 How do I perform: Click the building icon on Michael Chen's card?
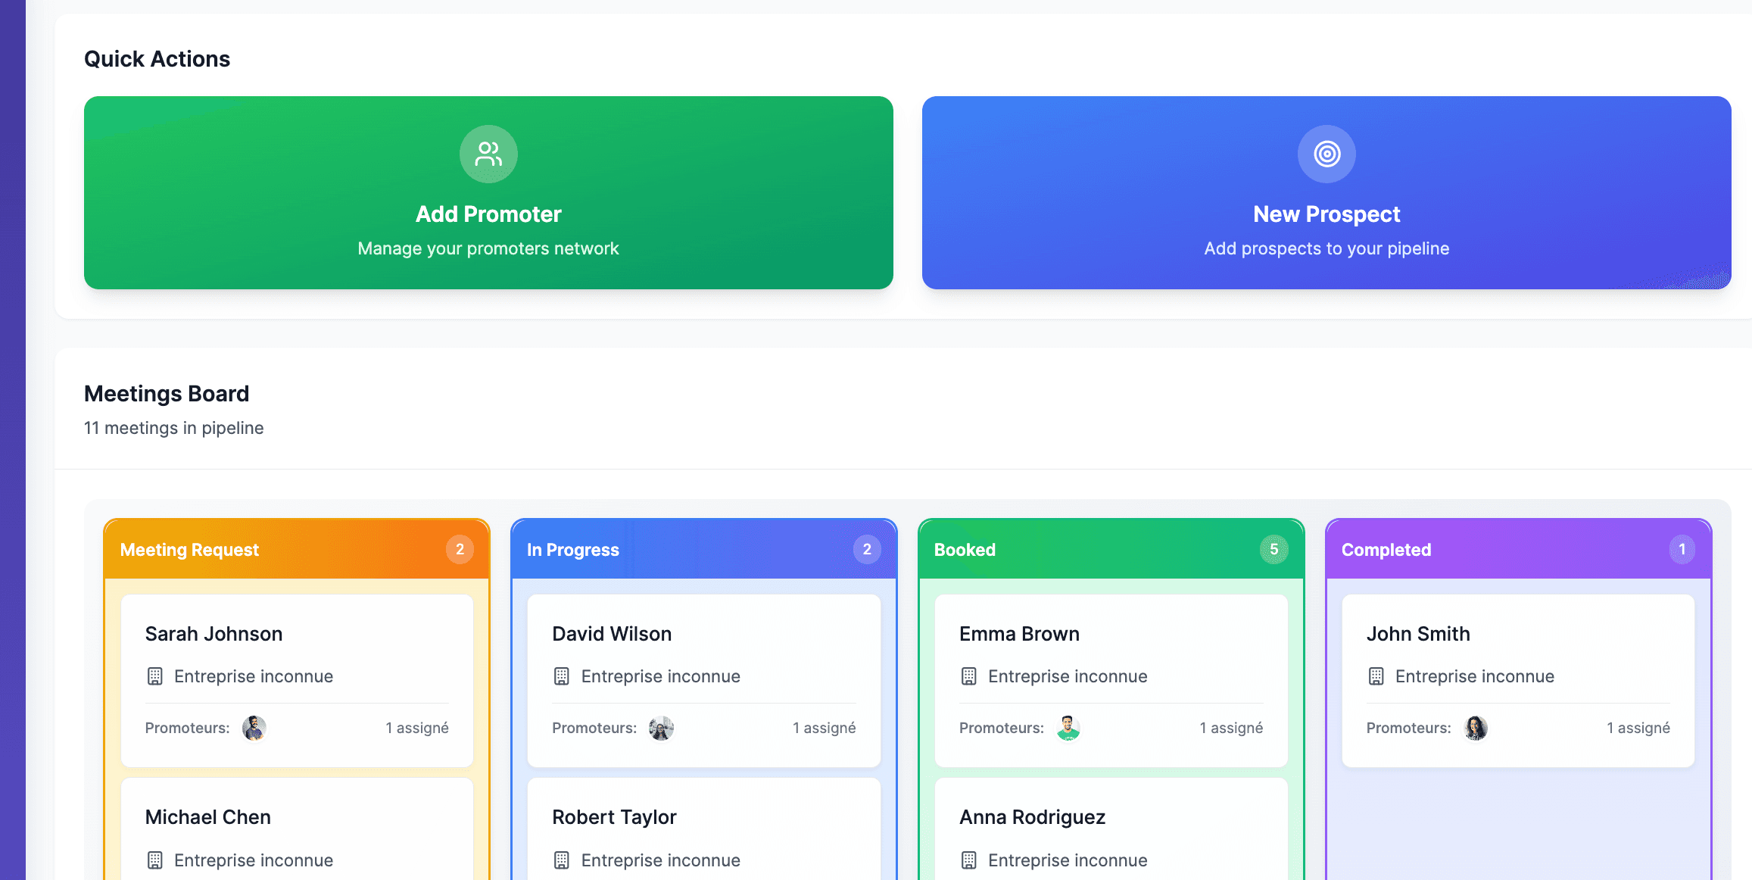click(155, 860)
